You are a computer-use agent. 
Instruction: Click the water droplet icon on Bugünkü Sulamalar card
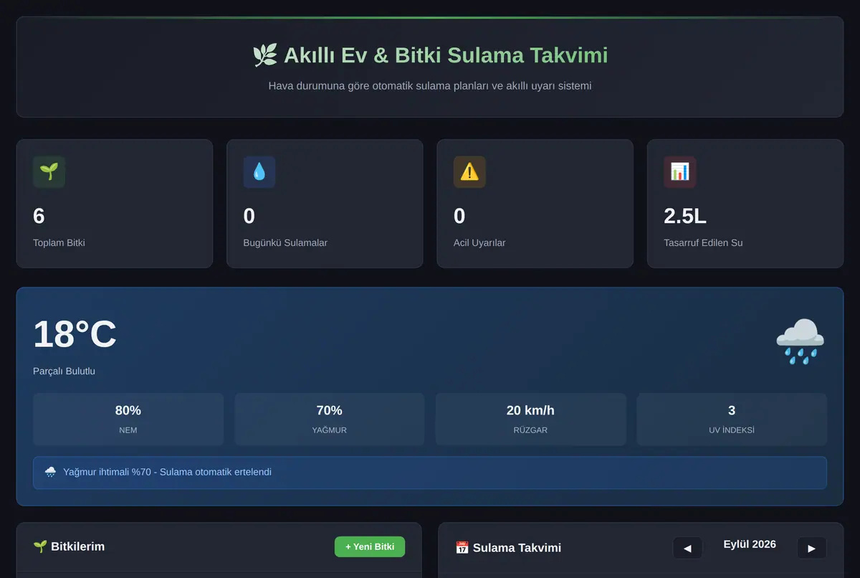pyautogui.click(x=259, y=172)
